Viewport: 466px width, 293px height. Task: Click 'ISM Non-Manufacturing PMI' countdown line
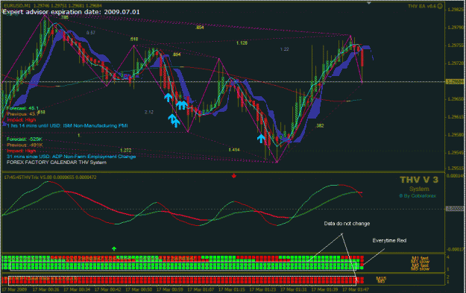(67, 126)
